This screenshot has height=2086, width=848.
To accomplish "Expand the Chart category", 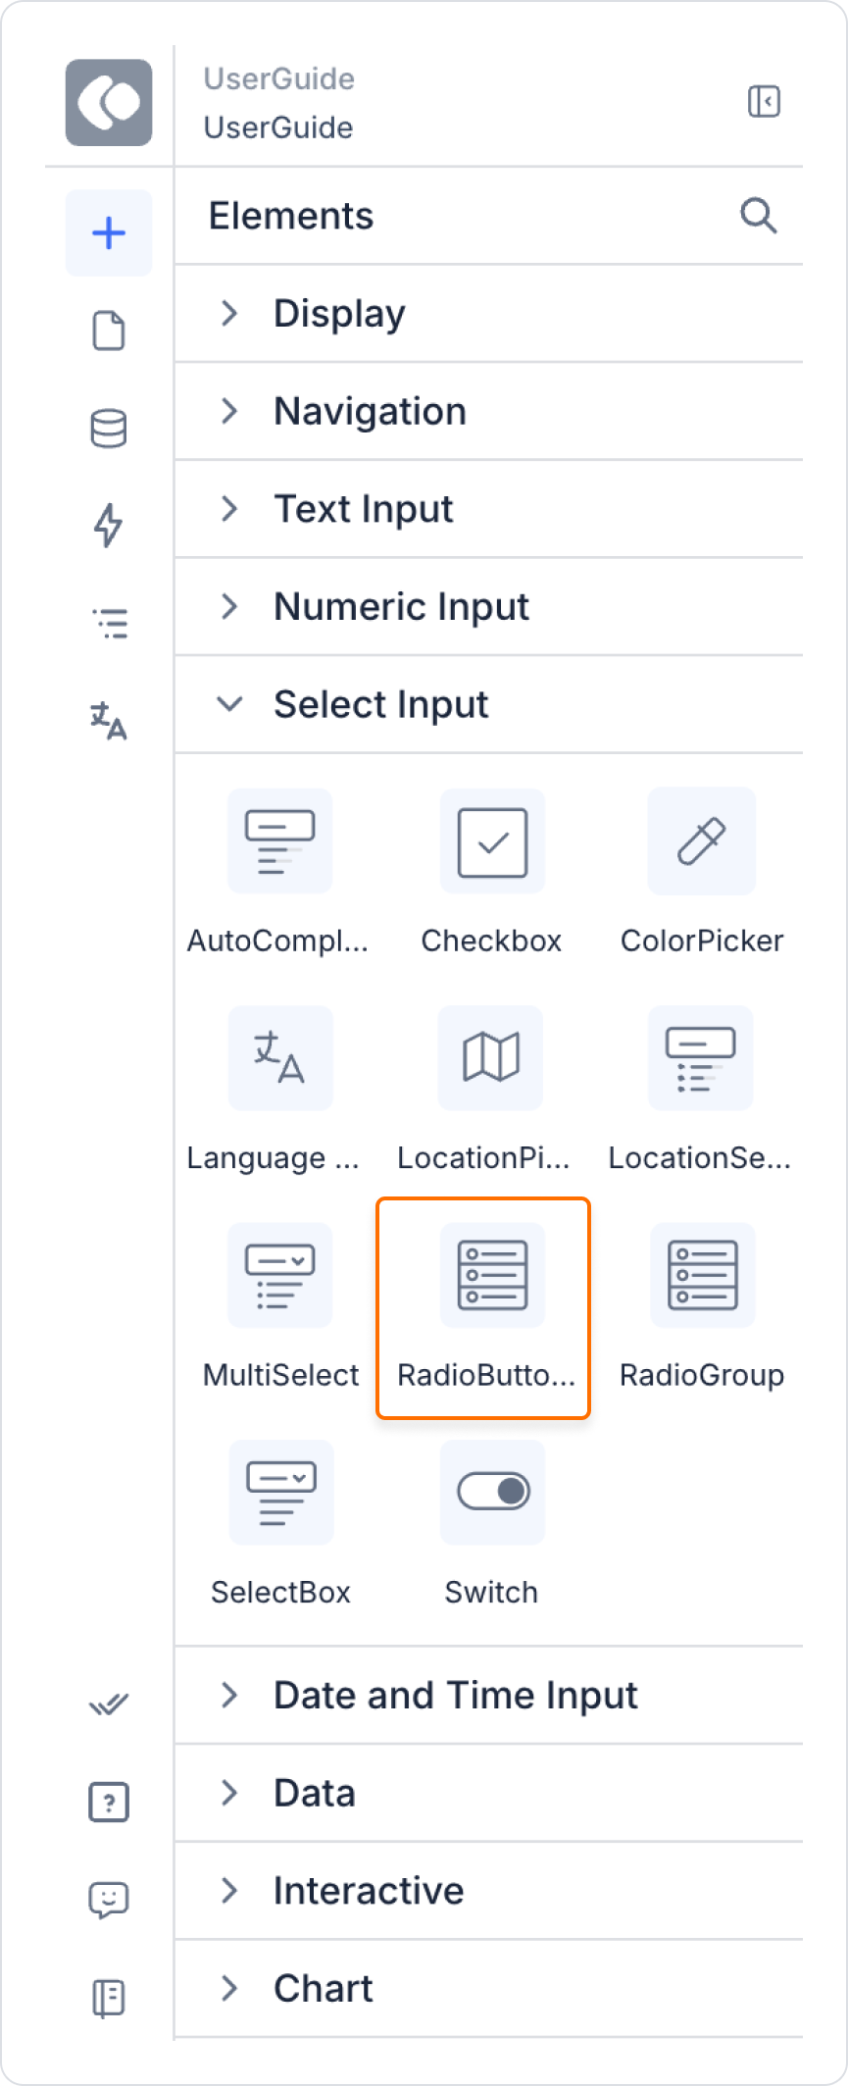I will pos(488,1989).
